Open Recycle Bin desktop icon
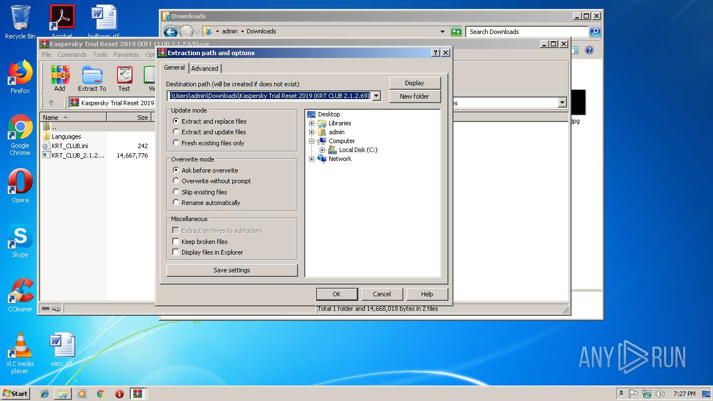The height and width of the screenshot is (401, 713). (x=20, y=22)
